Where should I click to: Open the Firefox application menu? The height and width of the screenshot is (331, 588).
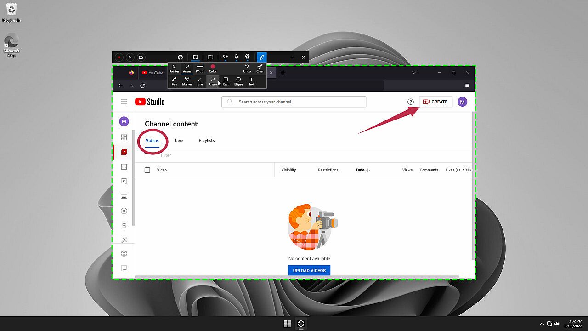point(467,86)
